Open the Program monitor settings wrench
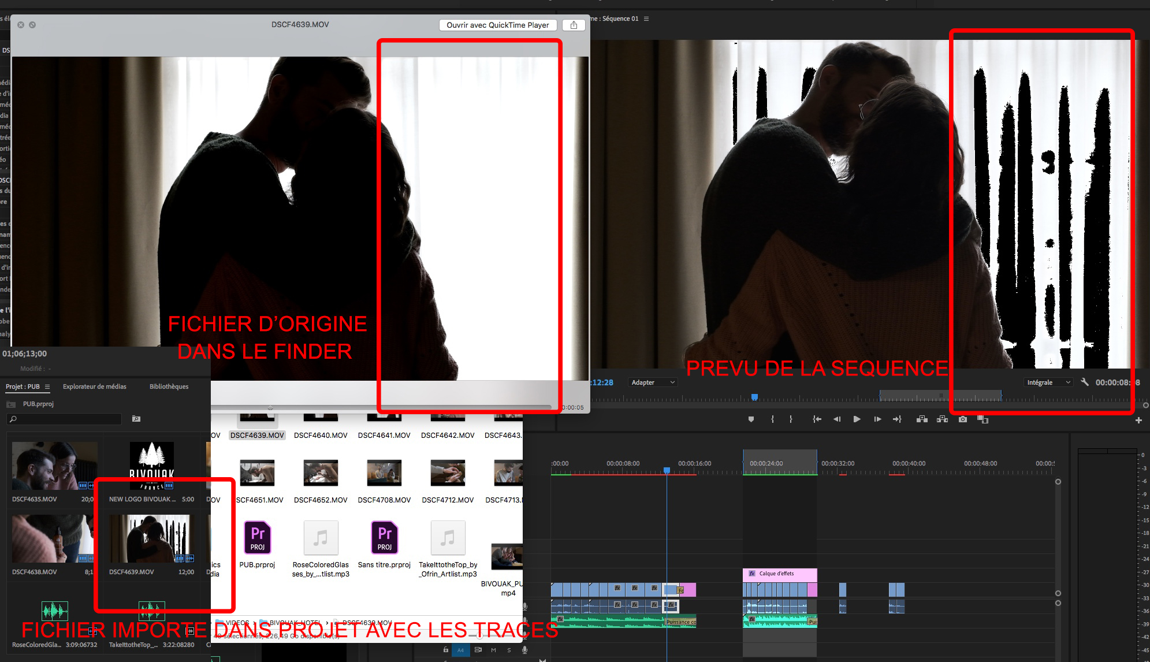The height and width of the screenshot is (662, 1150). [1084, 382]
